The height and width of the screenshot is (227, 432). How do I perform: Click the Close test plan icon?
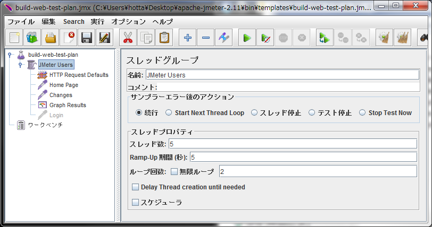point(69,38)
